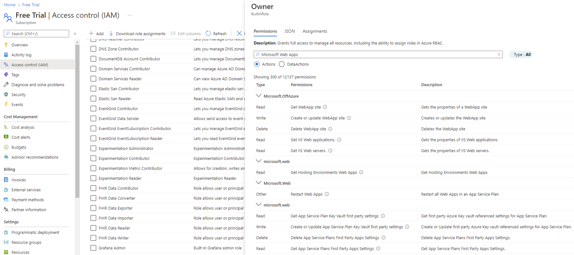Viewport: 574px width, 255px height.
Task: Collapse the sidebar with double chevron
Action: click(x=75, y=33)
